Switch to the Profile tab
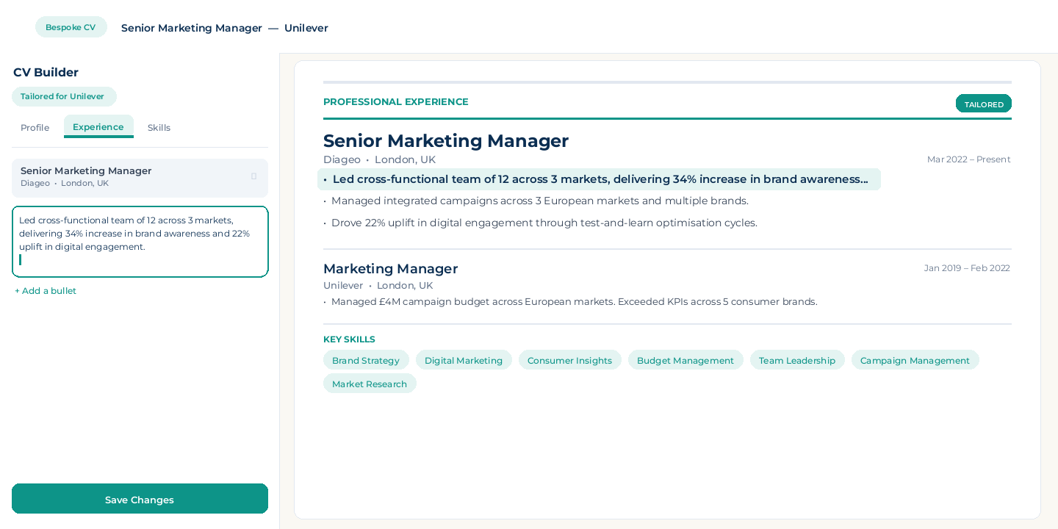 pyautogui.click(x=35, y=128)
